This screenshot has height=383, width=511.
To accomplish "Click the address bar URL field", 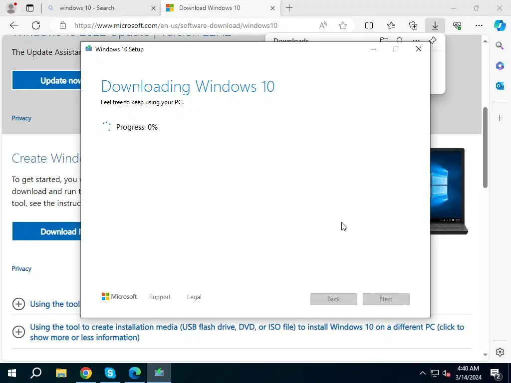I will tap(176, 25).
